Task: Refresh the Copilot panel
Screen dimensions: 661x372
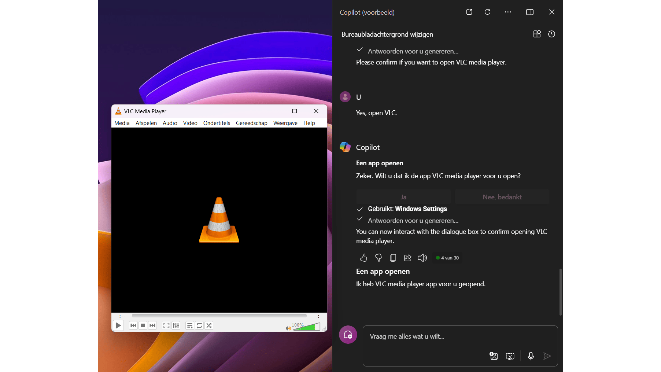Action: click(x=487, y=12)
